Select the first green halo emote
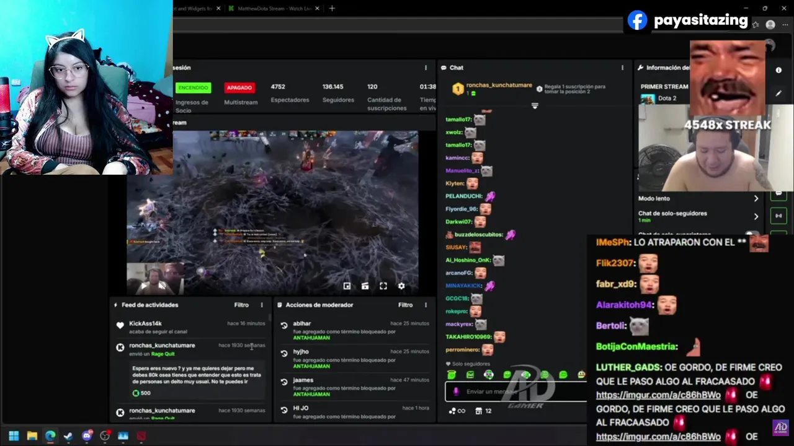The width and height of the screenshot is (794, 446). pos(451,375)
